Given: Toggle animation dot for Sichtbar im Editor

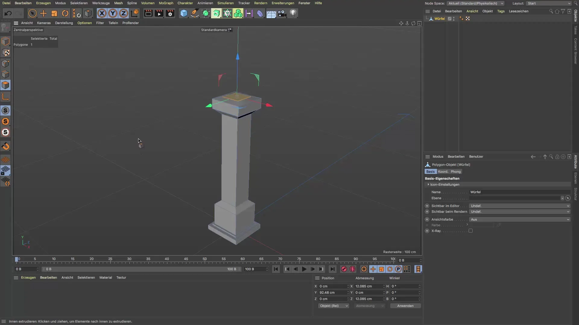Looking at the screenshot, I should [427, 206].
